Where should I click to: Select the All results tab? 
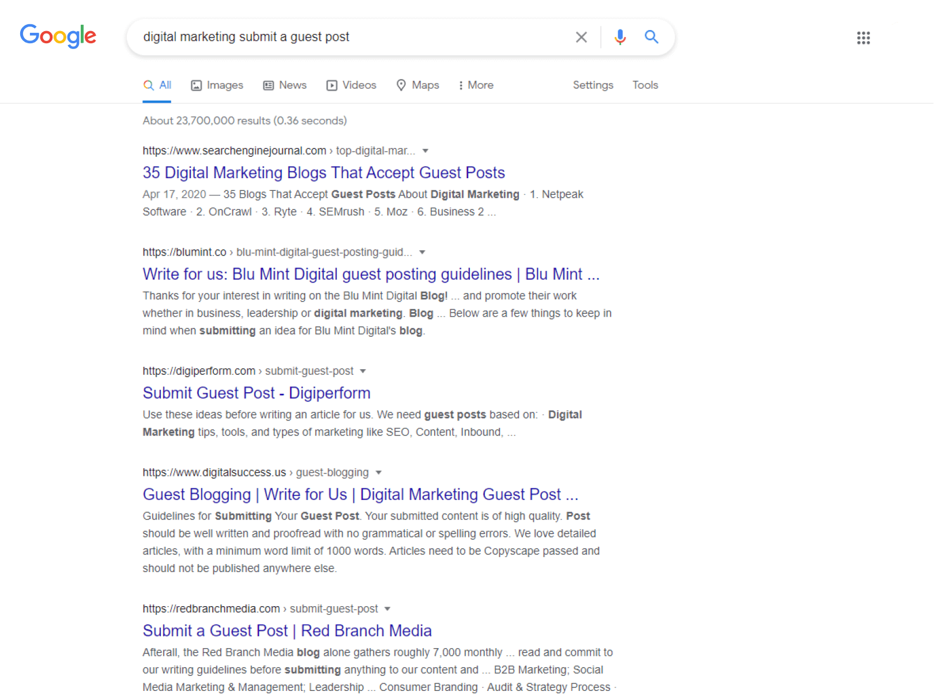[157, 85]
